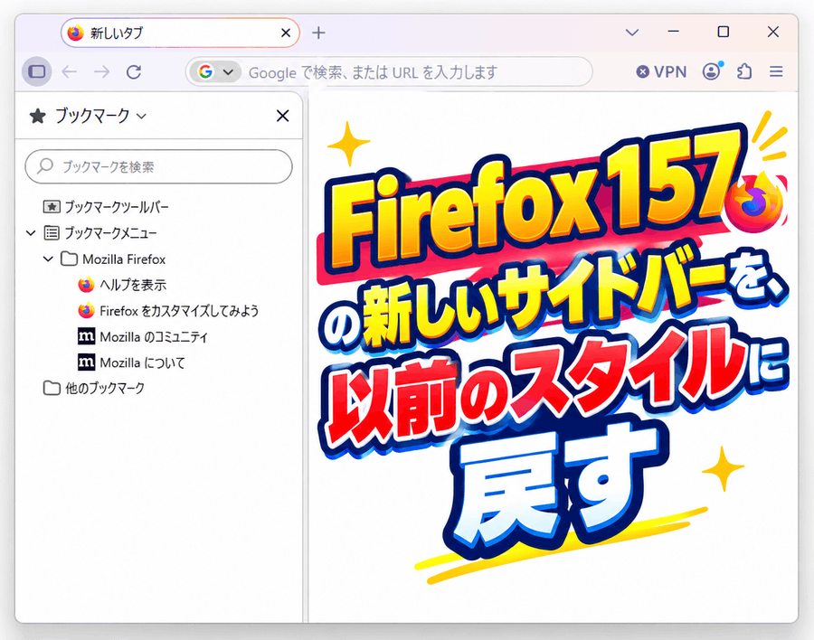This screenshot has width=814, height=640.
Task: Click the Firefox icon beside ヘルプを表示
Action: click(86, 285)
